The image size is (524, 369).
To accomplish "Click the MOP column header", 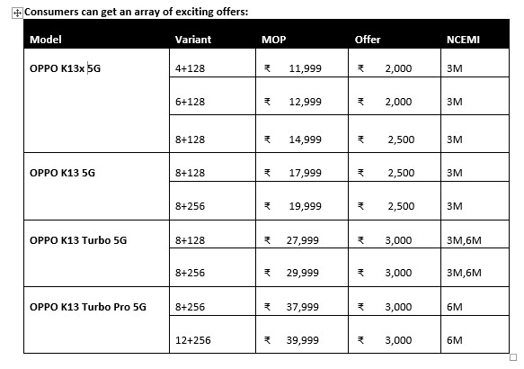I will click(302, 34).
